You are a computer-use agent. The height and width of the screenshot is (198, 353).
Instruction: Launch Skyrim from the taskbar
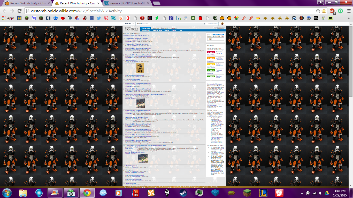click(x=167, y=193)
